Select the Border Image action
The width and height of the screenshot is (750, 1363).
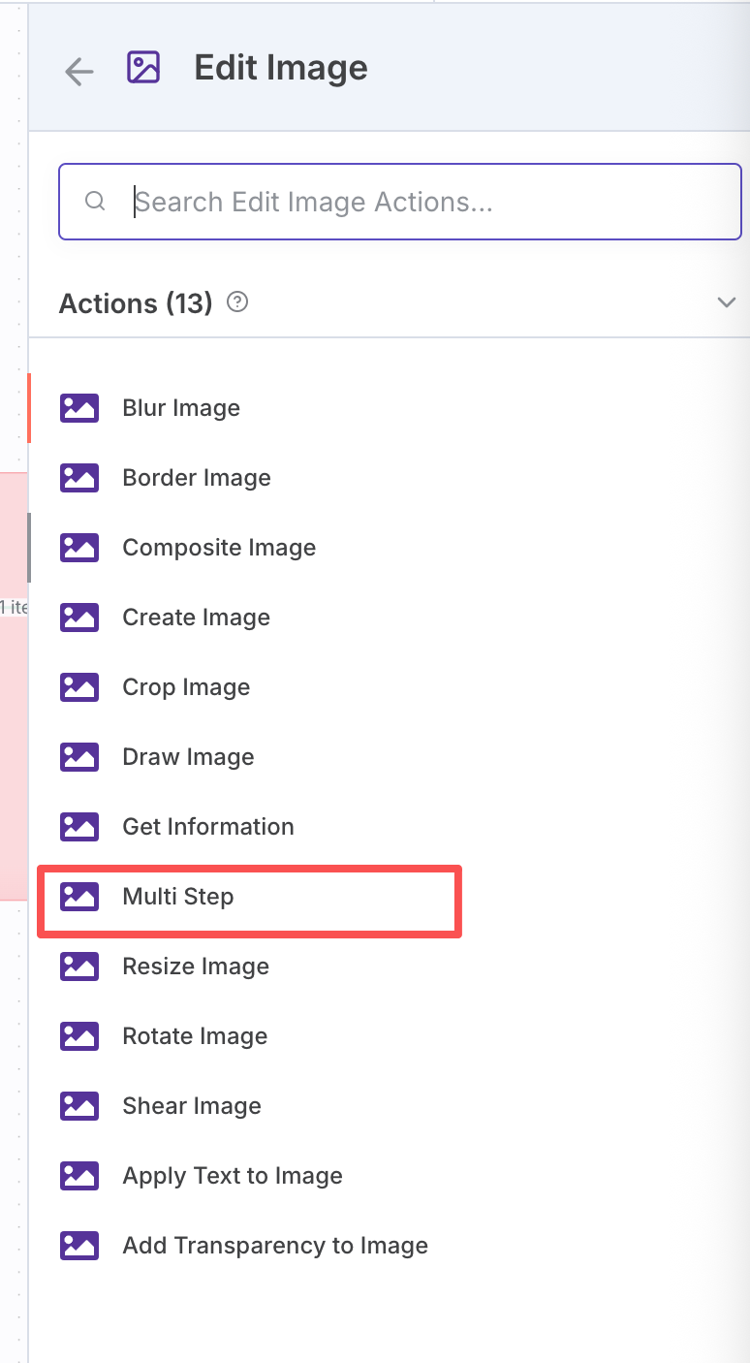pos(388,478)
